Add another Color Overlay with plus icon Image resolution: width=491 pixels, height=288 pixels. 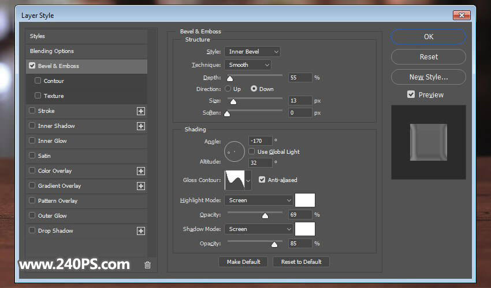pyautogui.click(x=141, y=171)
